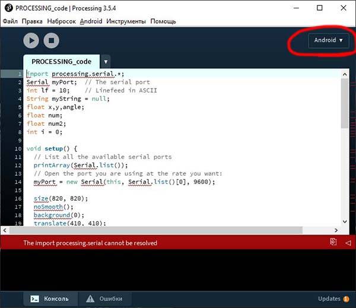Click vertical scrollbar down arrow

coord(345,221)
